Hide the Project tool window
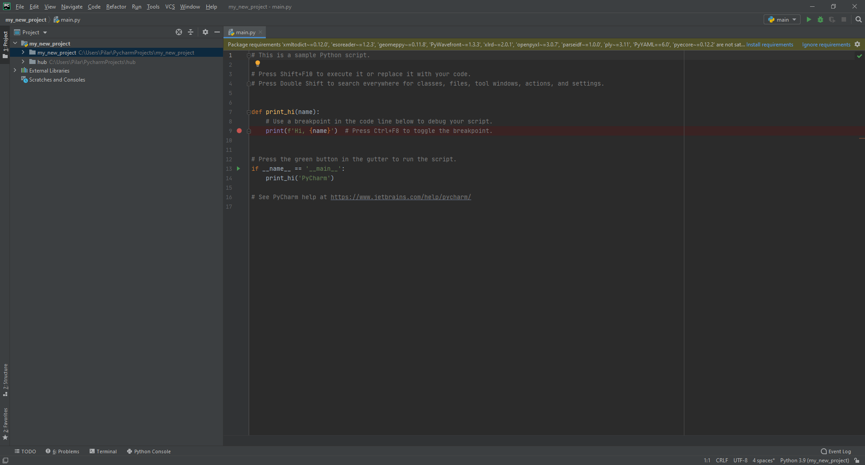 tap(217, 32)
